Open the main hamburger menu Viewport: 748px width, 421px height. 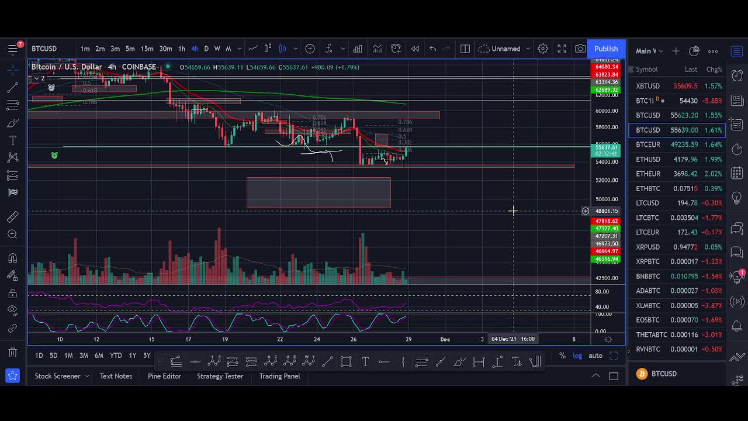coord(12,49)
